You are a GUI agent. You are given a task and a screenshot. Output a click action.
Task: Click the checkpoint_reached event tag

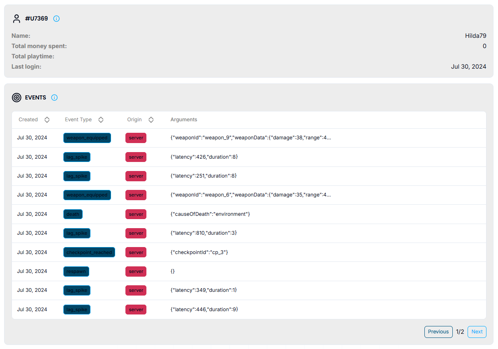click(89, 252)
